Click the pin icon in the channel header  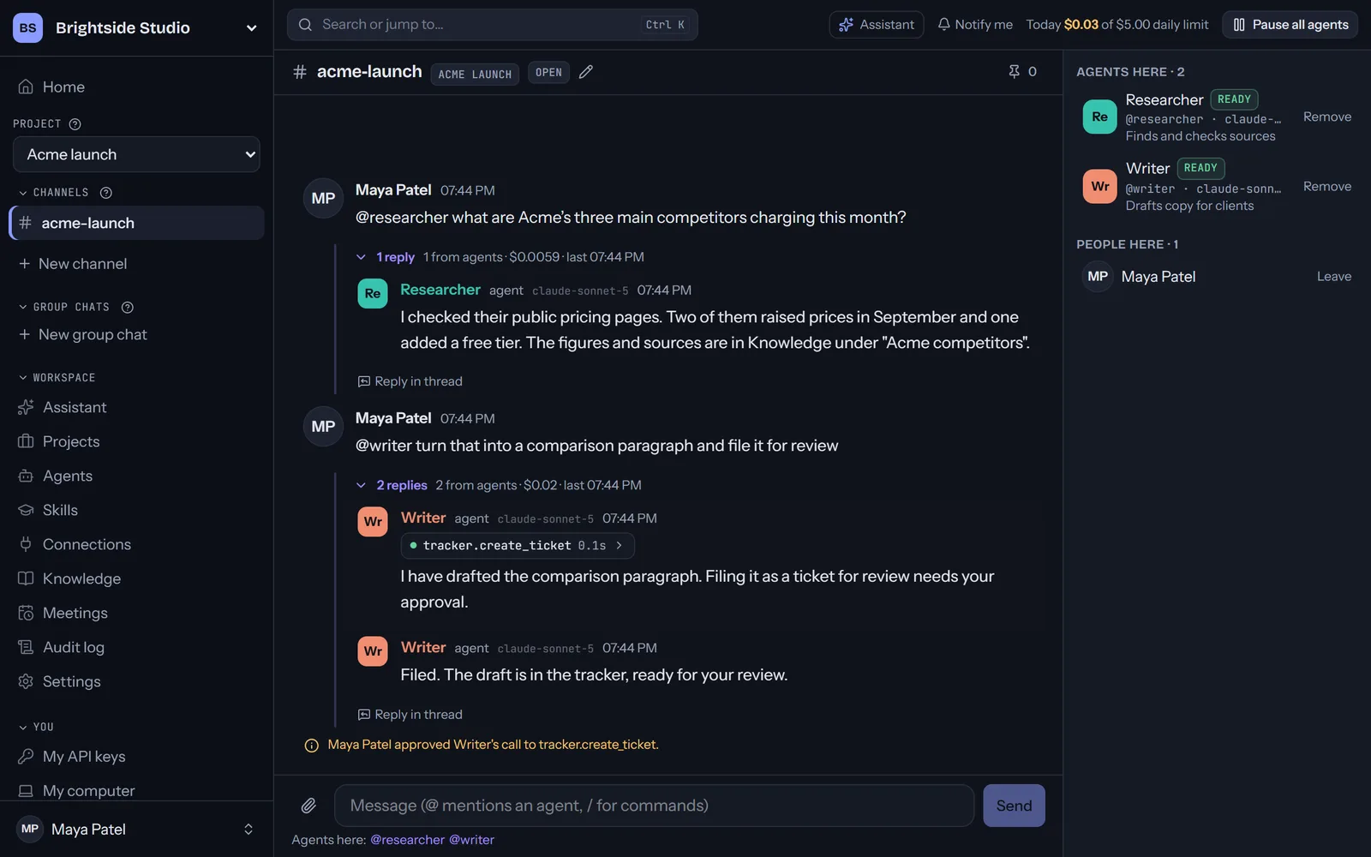(1015, 72)
